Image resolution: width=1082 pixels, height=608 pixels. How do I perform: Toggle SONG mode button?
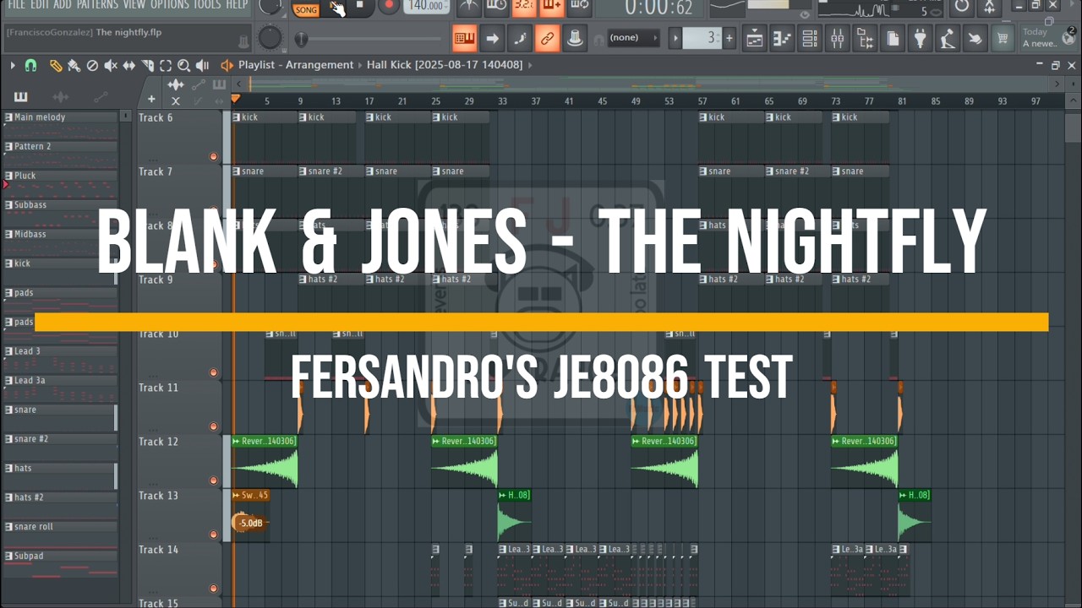[x=306, y=9]
